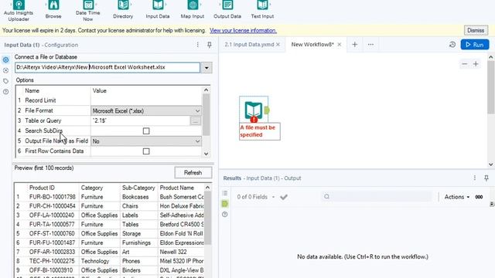Open View your license information link
This screenshot has width=495, height=278.
pos(243,31)
